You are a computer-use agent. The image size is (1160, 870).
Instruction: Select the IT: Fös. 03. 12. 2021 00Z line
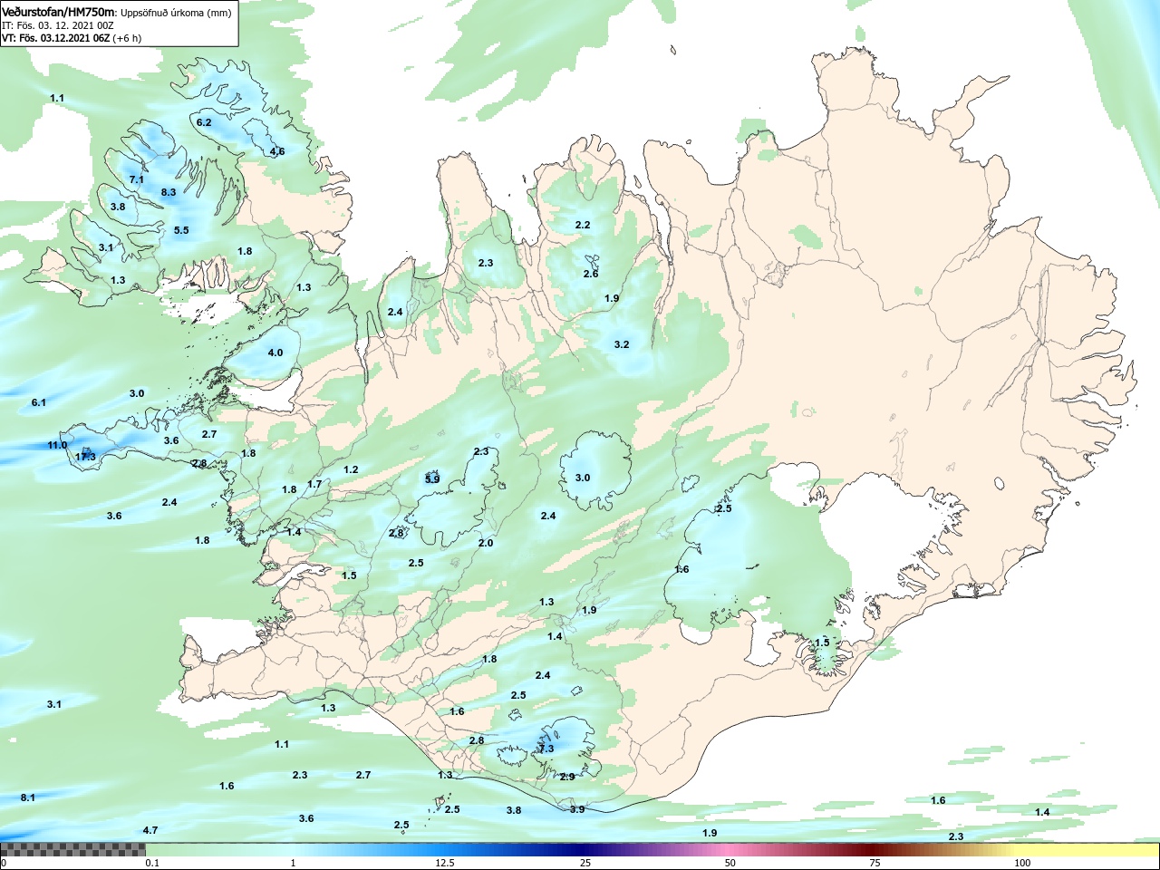pos(58,25)
